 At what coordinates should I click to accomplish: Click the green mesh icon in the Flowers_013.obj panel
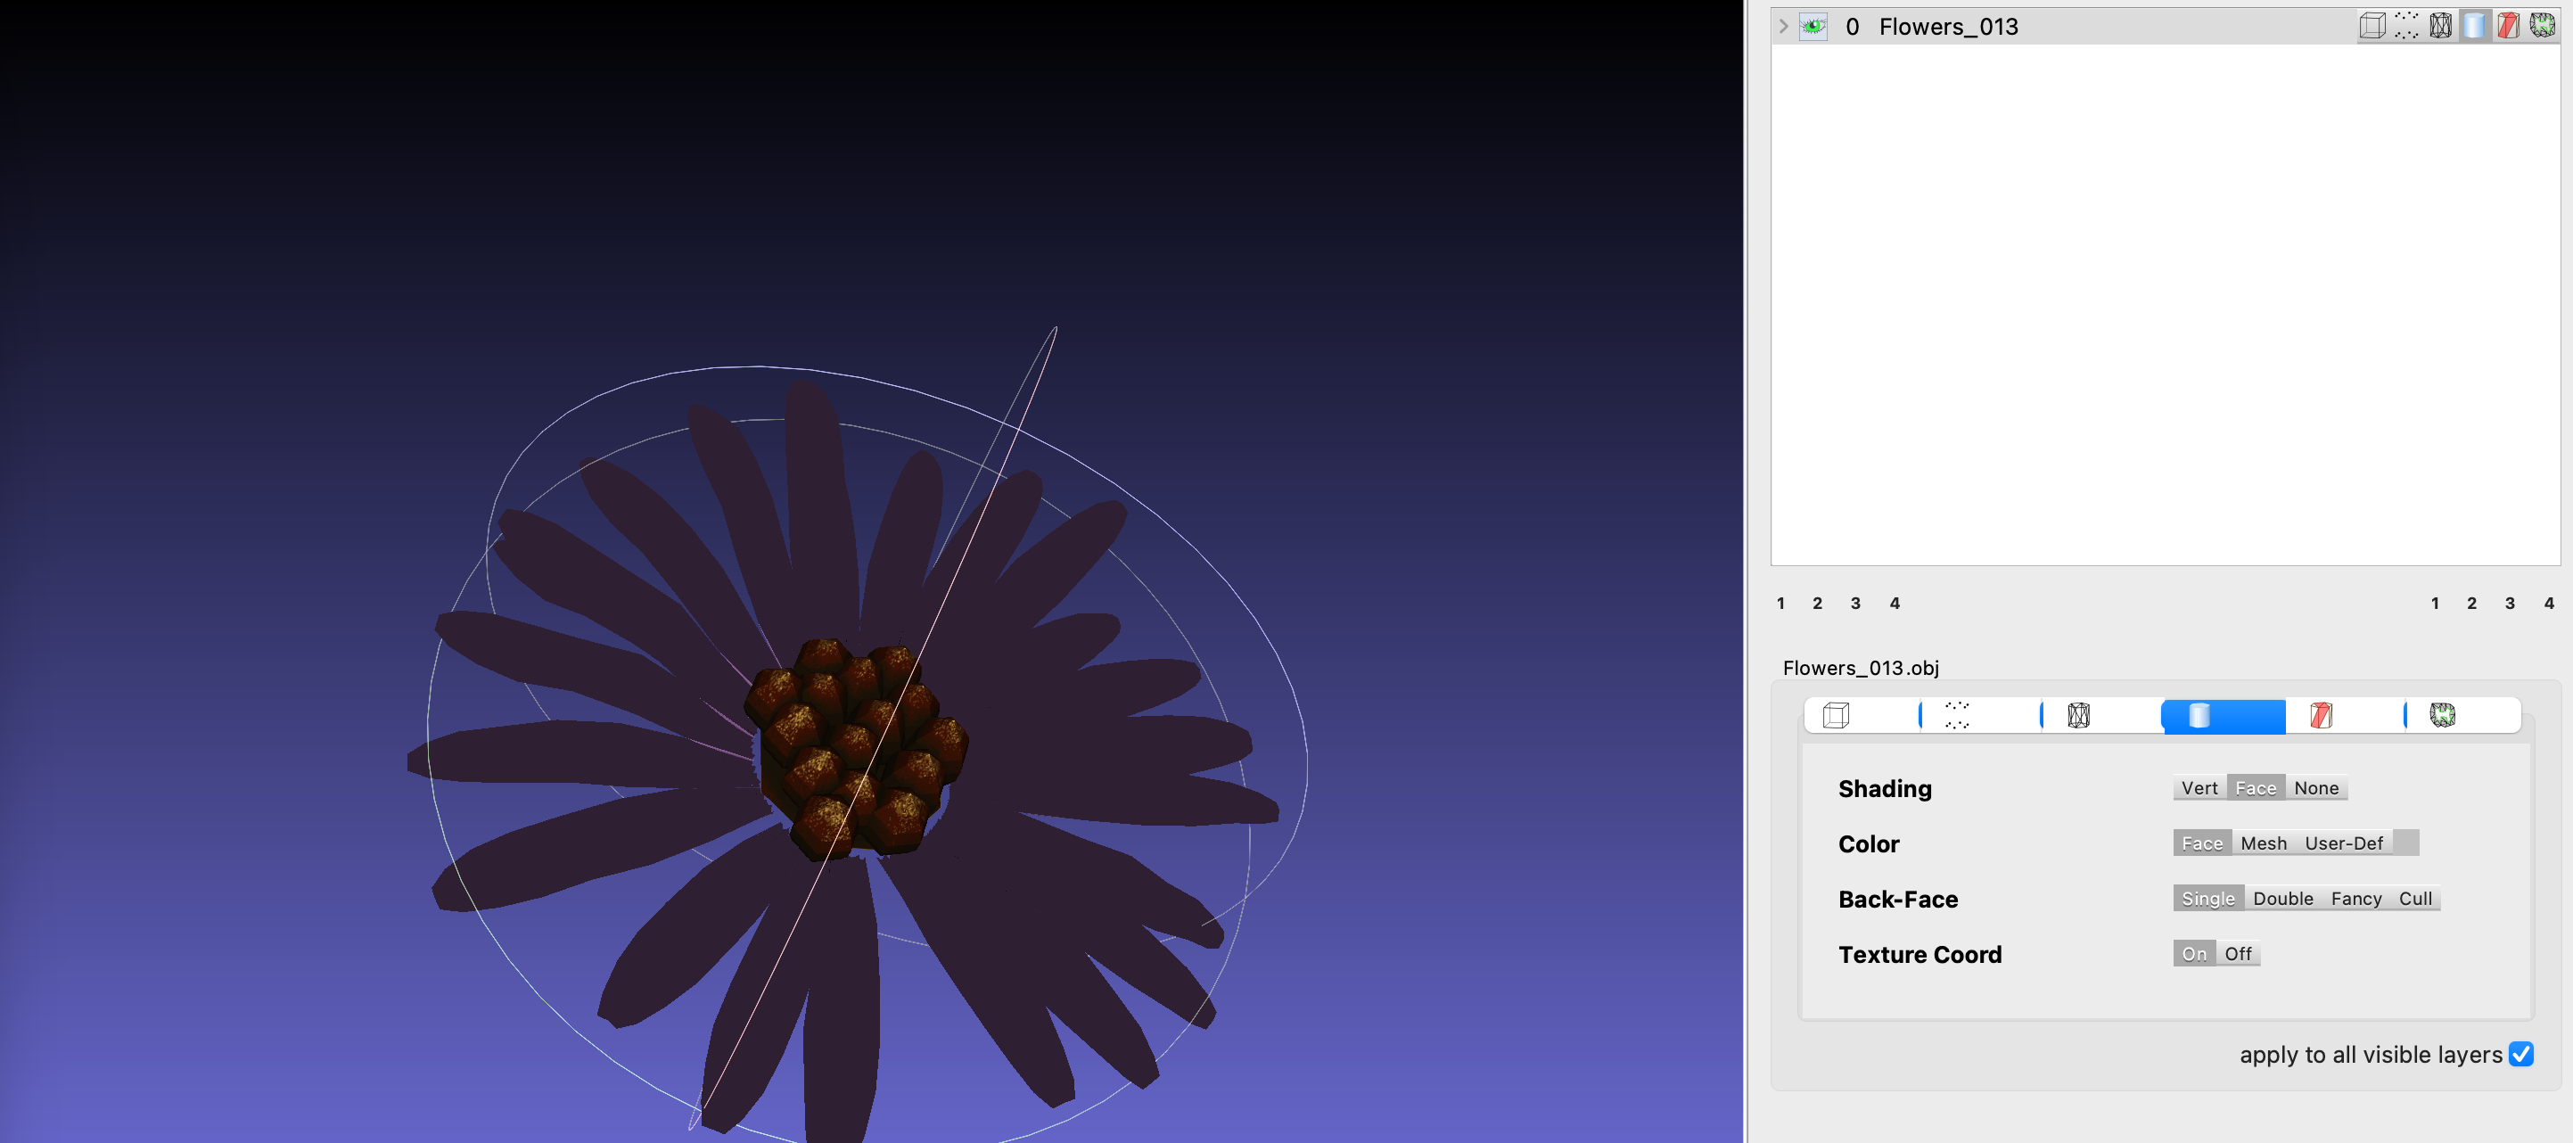[x=2444, y=715]
